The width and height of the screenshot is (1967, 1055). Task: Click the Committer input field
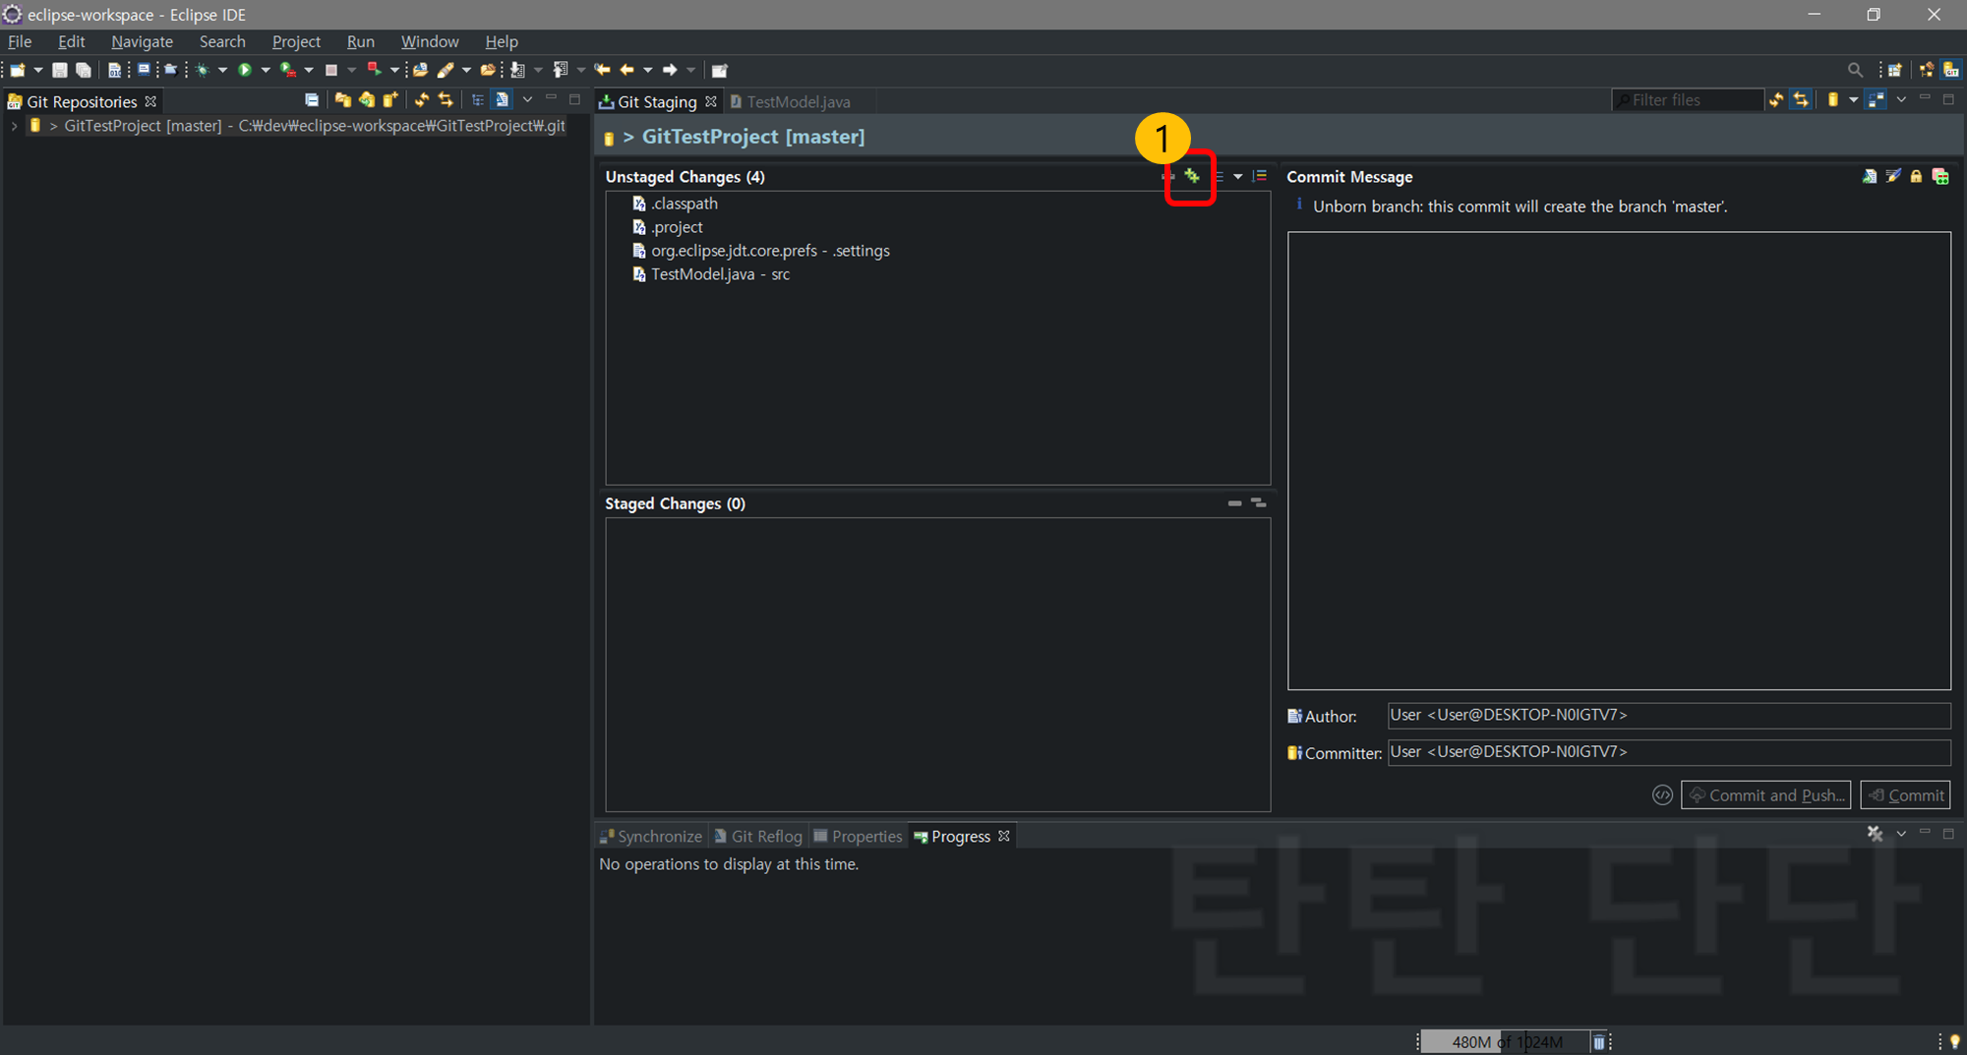pyautogui.click(x=1669, y=752)
